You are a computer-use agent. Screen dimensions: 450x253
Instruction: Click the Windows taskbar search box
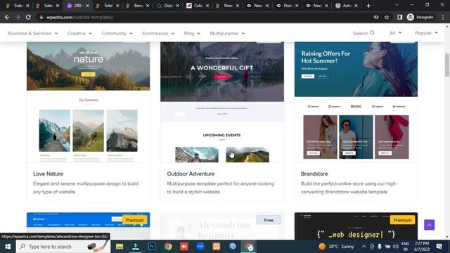pos(63,247)
